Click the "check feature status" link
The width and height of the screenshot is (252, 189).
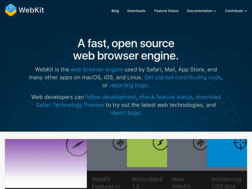[x=166, y=97]
